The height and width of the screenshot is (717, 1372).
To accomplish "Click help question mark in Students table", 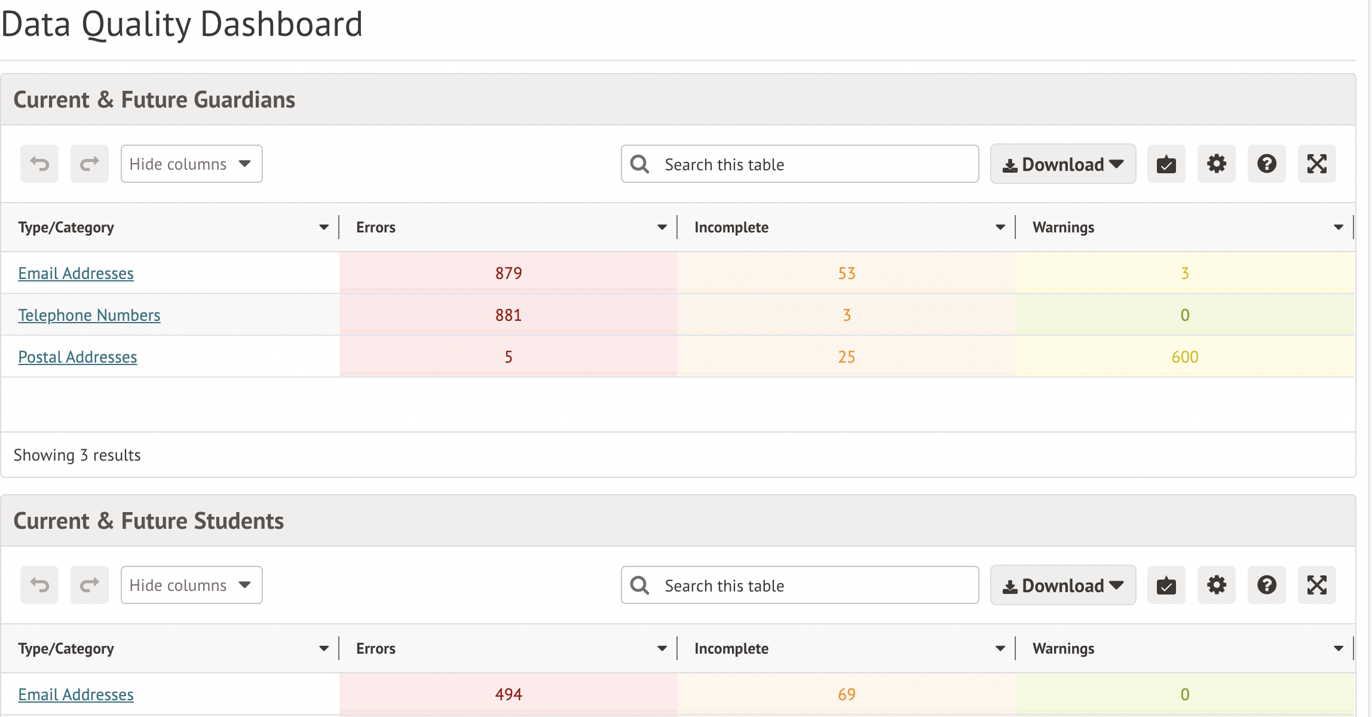I will 1266,585.
